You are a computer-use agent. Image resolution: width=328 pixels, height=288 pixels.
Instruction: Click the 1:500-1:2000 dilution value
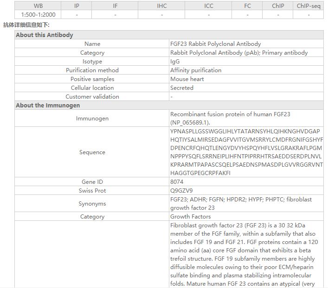tap(38, 15)
